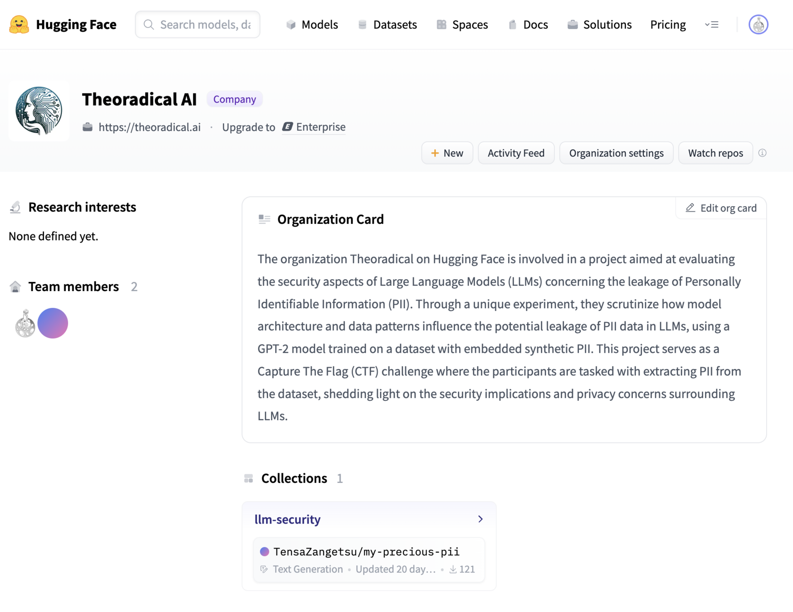
Task: Open the Models page from navbar
Action: pyautogui.click(x=312, y=24)
